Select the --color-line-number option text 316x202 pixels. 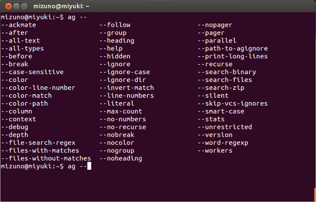tap(38, 88)
